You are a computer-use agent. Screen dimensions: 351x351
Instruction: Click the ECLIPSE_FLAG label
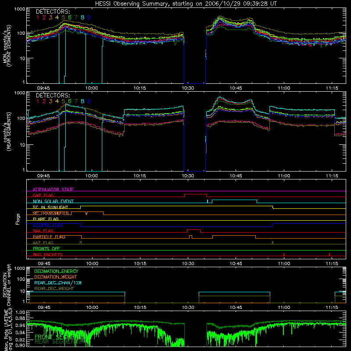pos(48,225)
